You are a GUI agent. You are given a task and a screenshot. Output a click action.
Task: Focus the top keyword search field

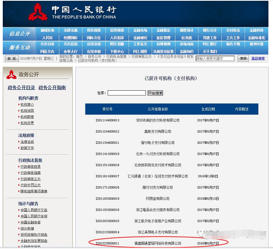215,58
